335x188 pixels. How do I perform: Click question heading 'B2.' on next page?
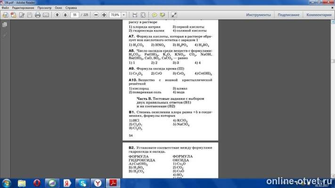(131, 148)
